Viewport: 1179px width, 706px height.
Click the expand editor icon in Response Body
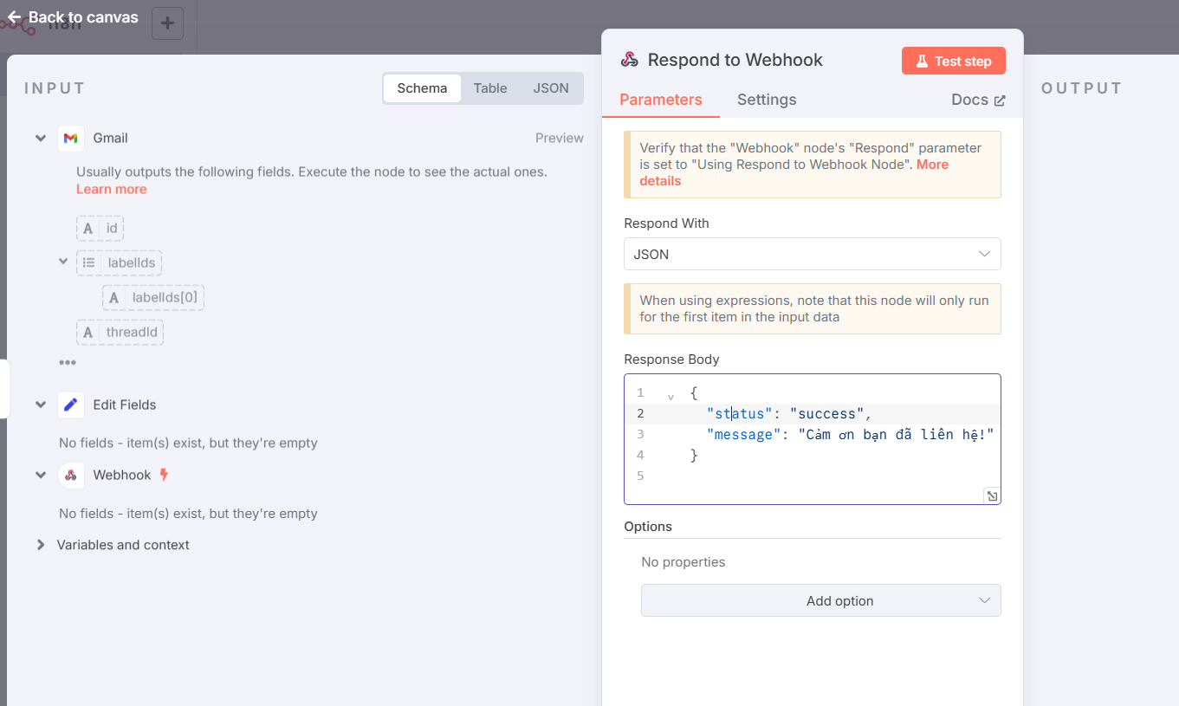tap(992, 495)
